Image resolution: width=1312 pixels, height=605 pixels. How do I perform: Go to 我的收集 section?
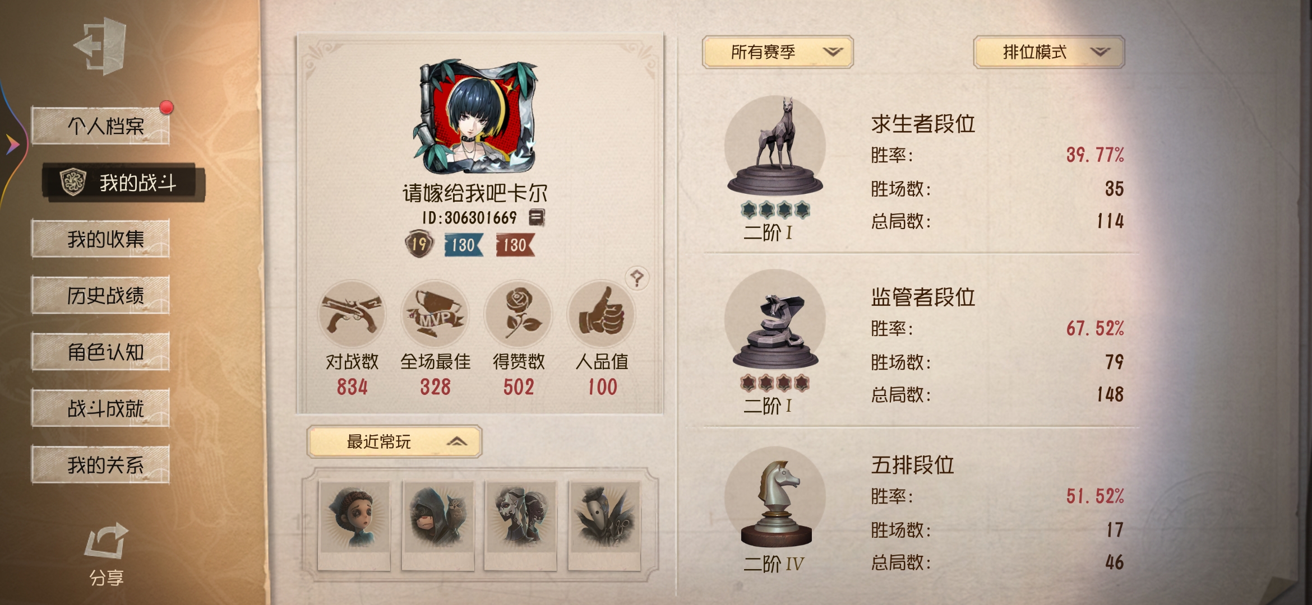pos(101,239)
